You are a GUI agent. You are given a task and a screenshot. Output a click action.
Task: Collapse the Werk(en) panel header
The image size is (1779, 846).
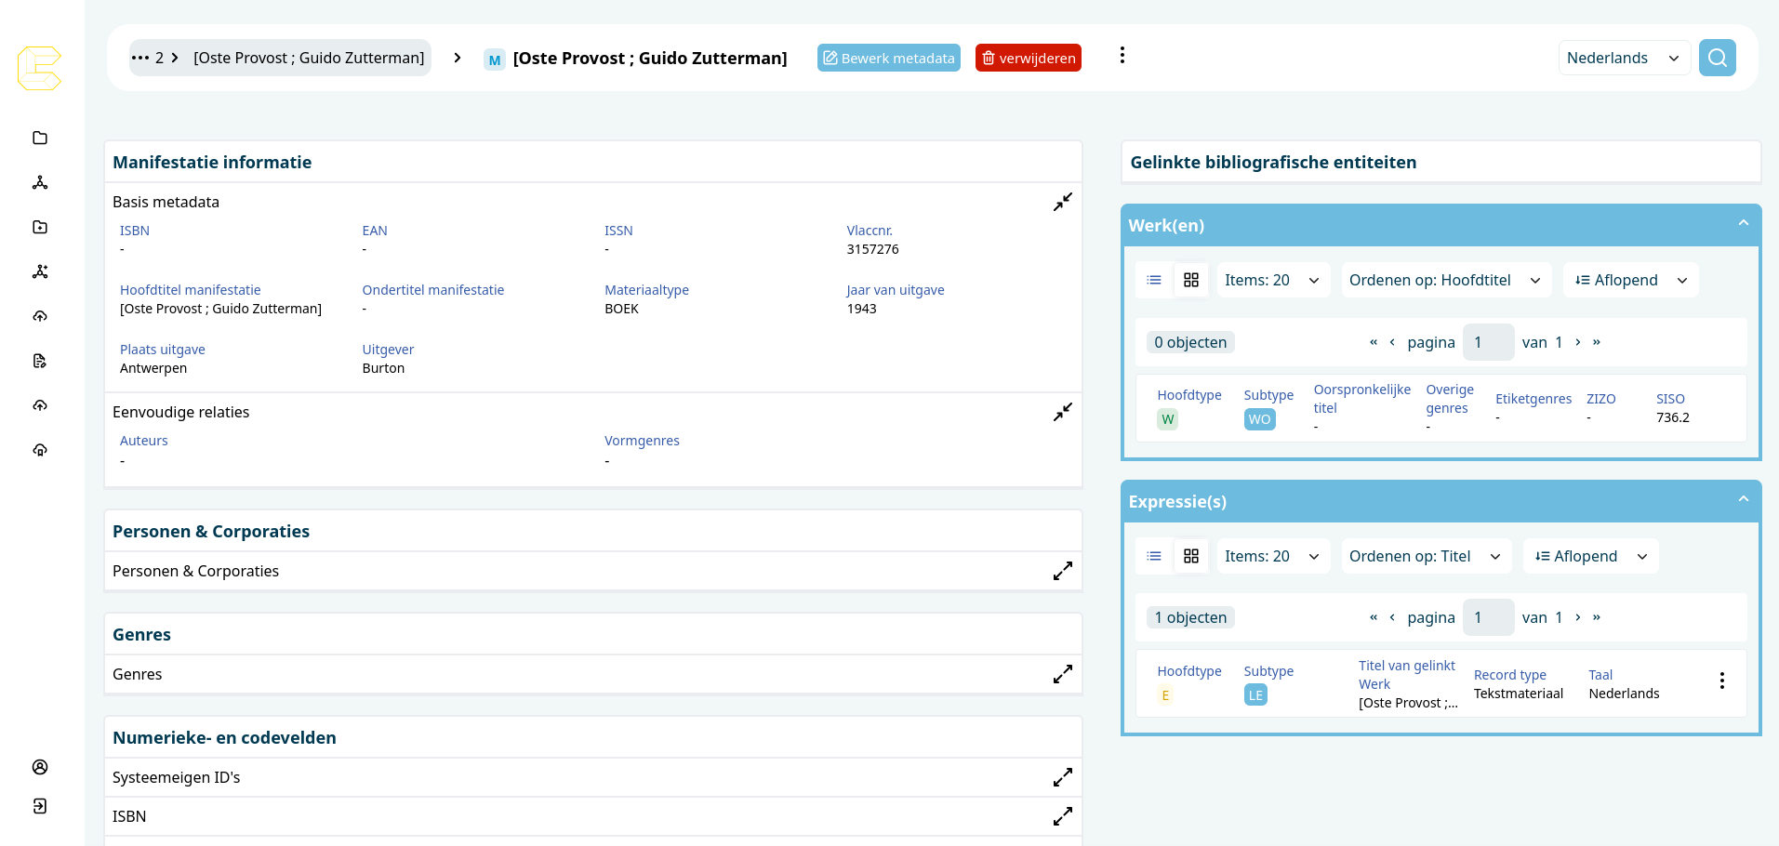point(1743,224)
